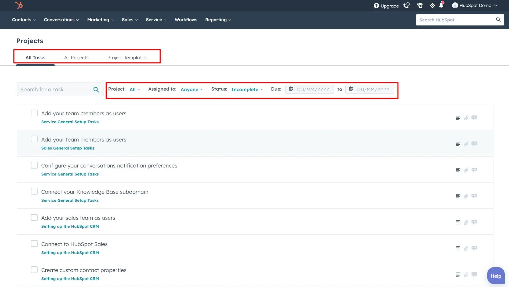This screenshot has height=287, width=509.
Task: Expand the Service menu
Action: 156,20
